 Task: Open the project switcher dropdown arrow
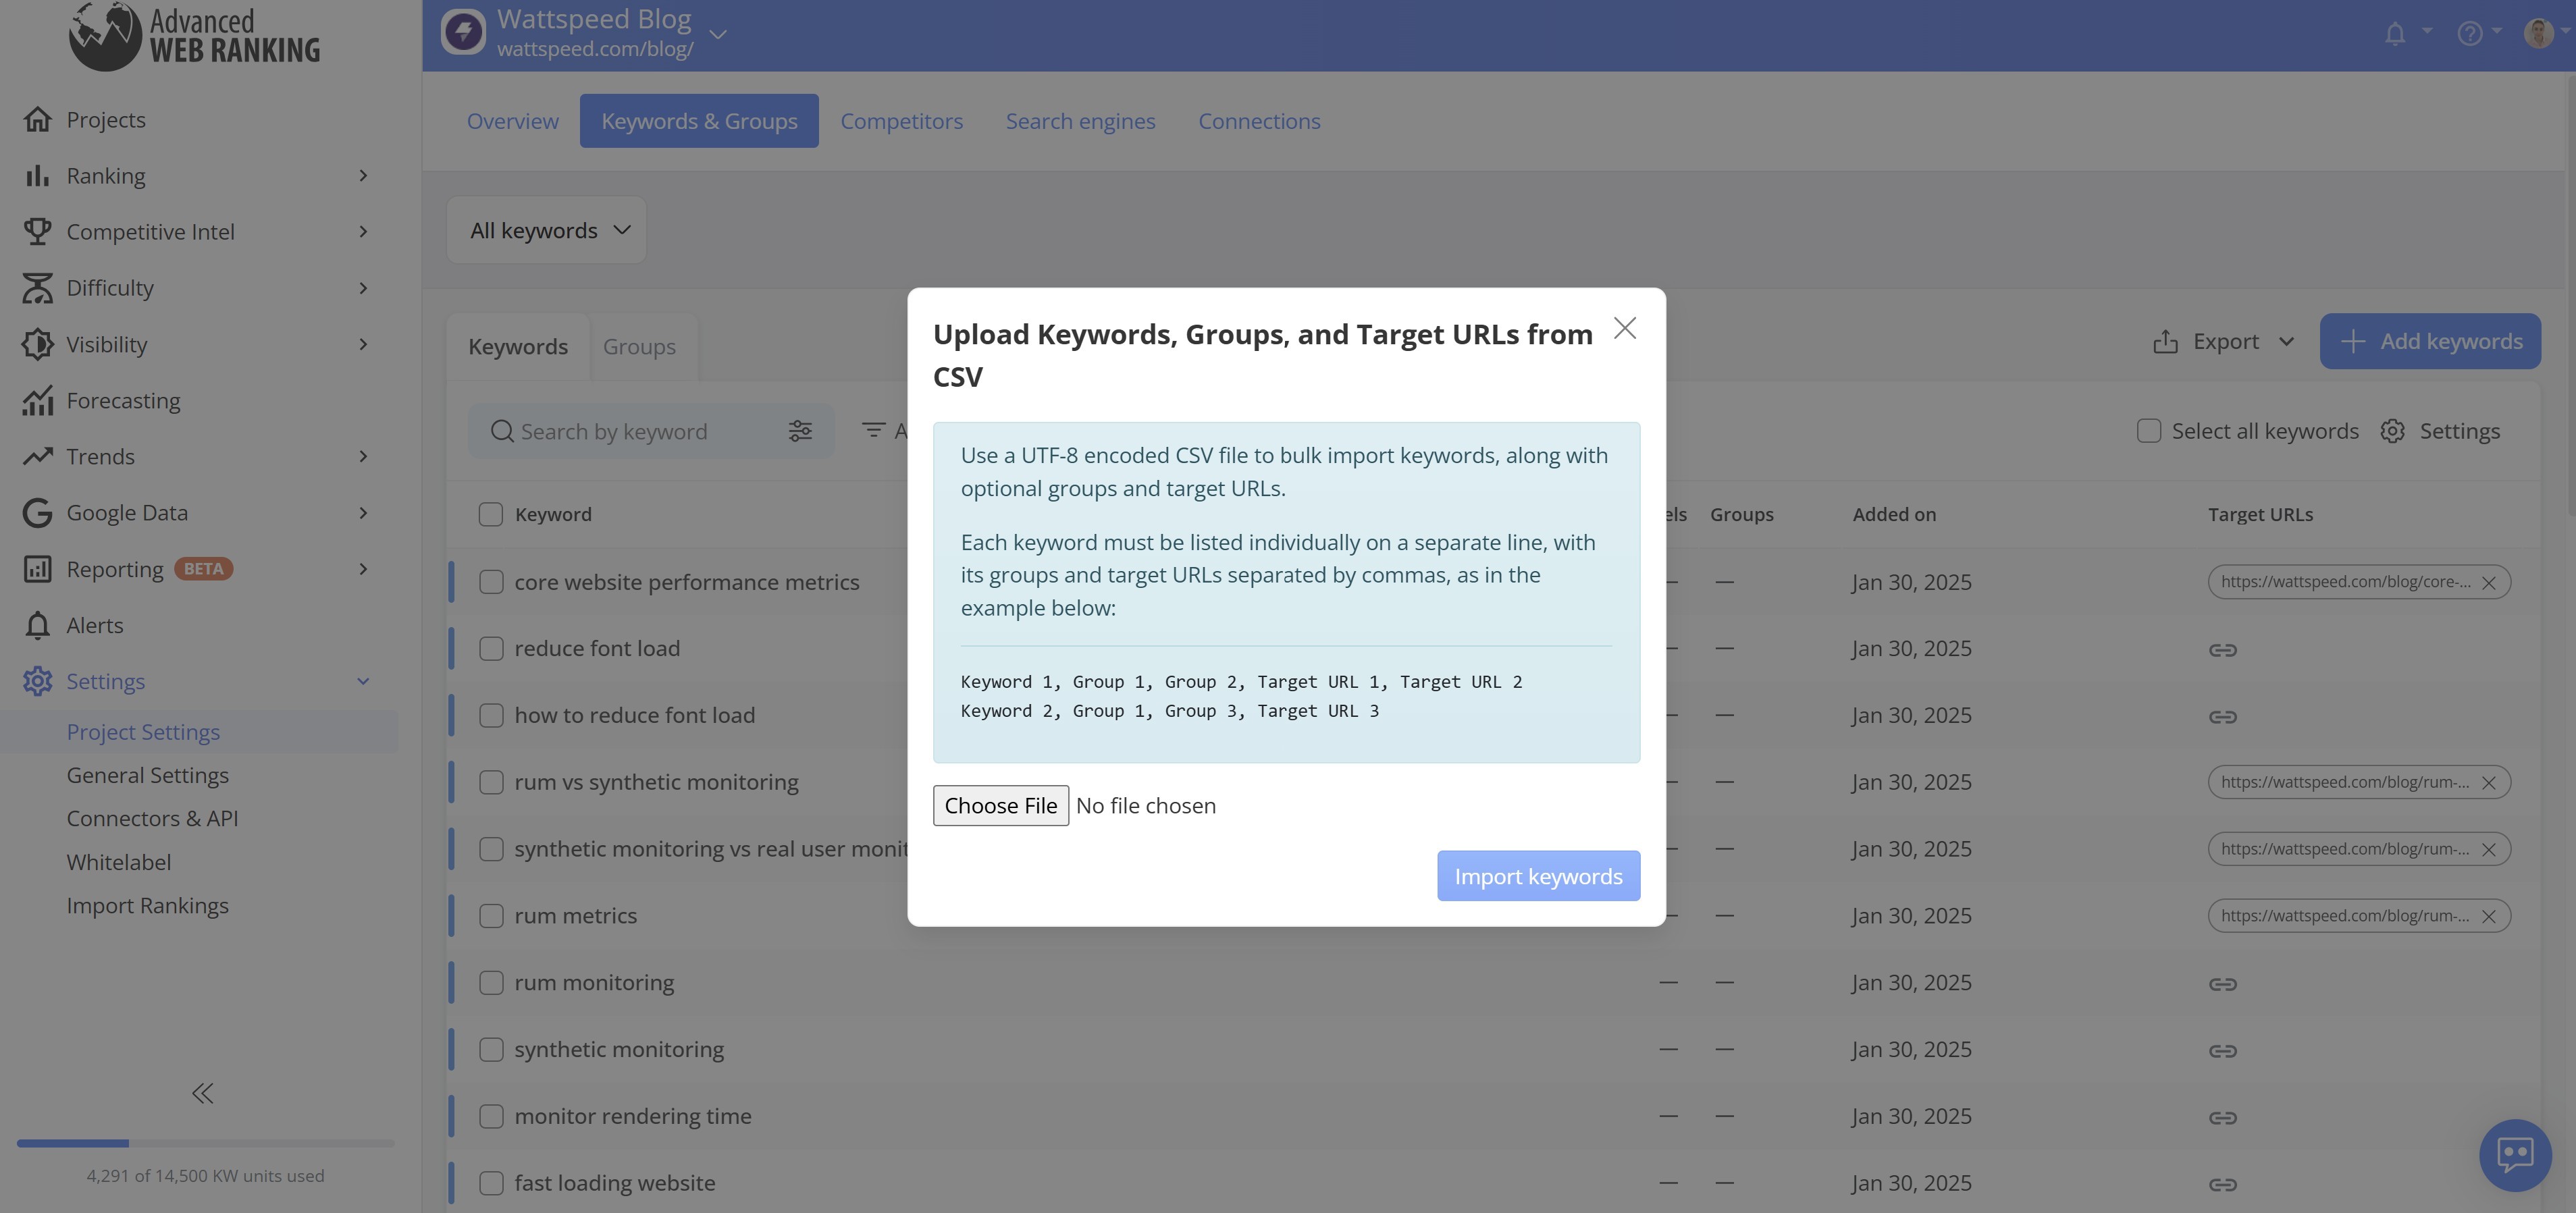[x=717, y=34]
